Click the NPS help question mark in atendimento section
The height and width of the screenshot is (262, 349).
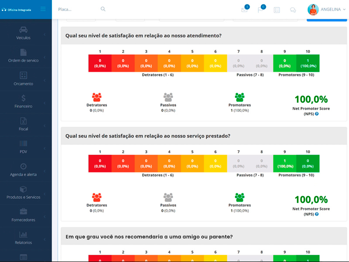click(317, 114)
